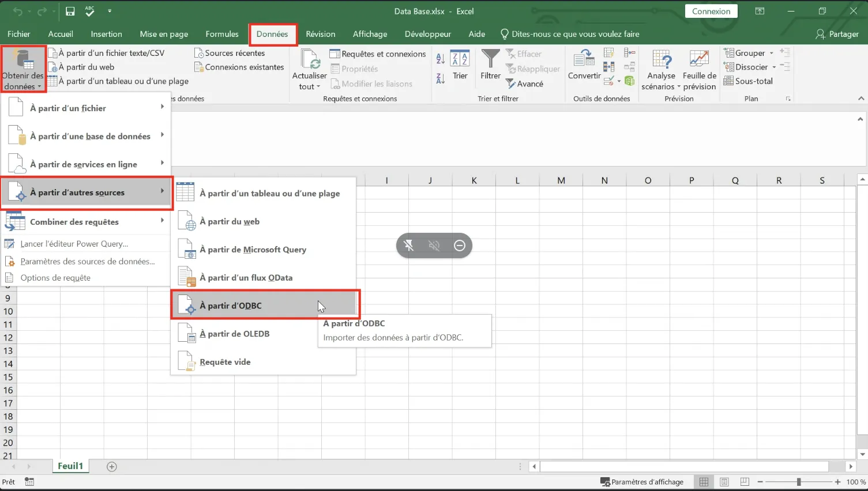Open the Customize Quick Access Toolbar dropdown

[110, 11]
